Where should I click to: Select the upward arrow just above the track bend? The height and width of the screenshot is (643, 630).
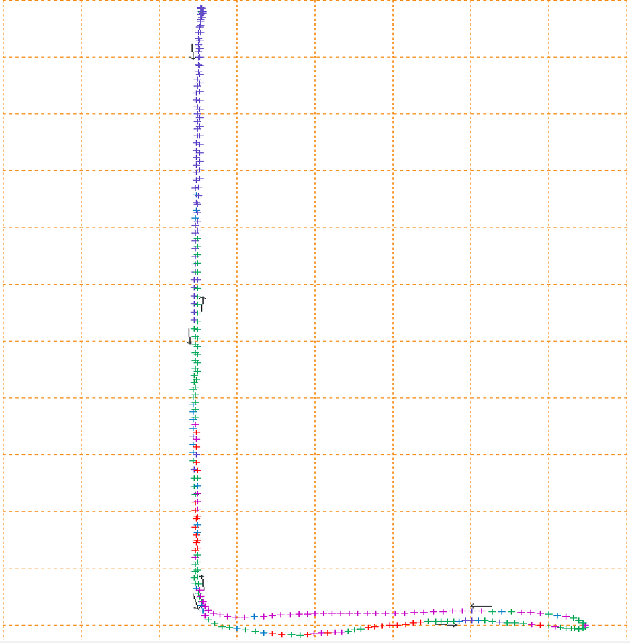coord(202,583)
